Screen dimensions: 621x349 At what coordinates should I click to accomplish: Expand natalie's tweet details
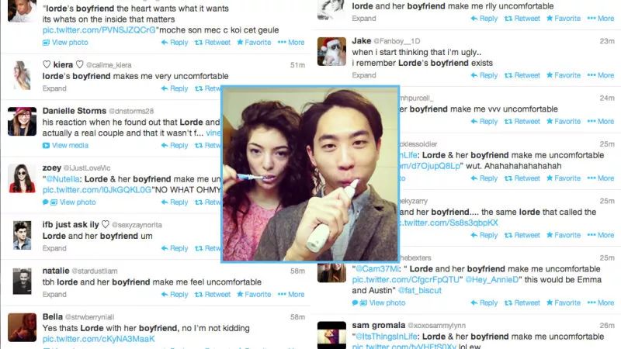(x=54, y=295)
